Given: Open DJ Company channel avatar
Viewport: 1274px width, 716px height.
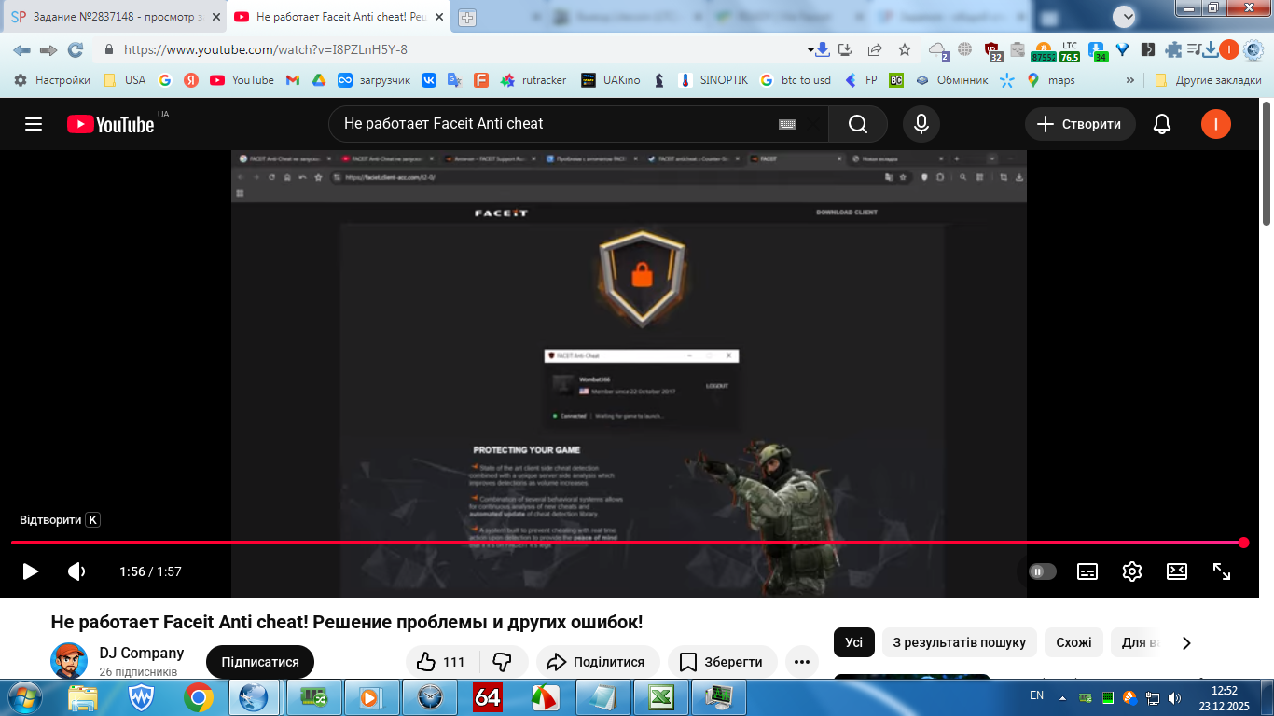Looking at the screenshot, I should click(69, 661).
